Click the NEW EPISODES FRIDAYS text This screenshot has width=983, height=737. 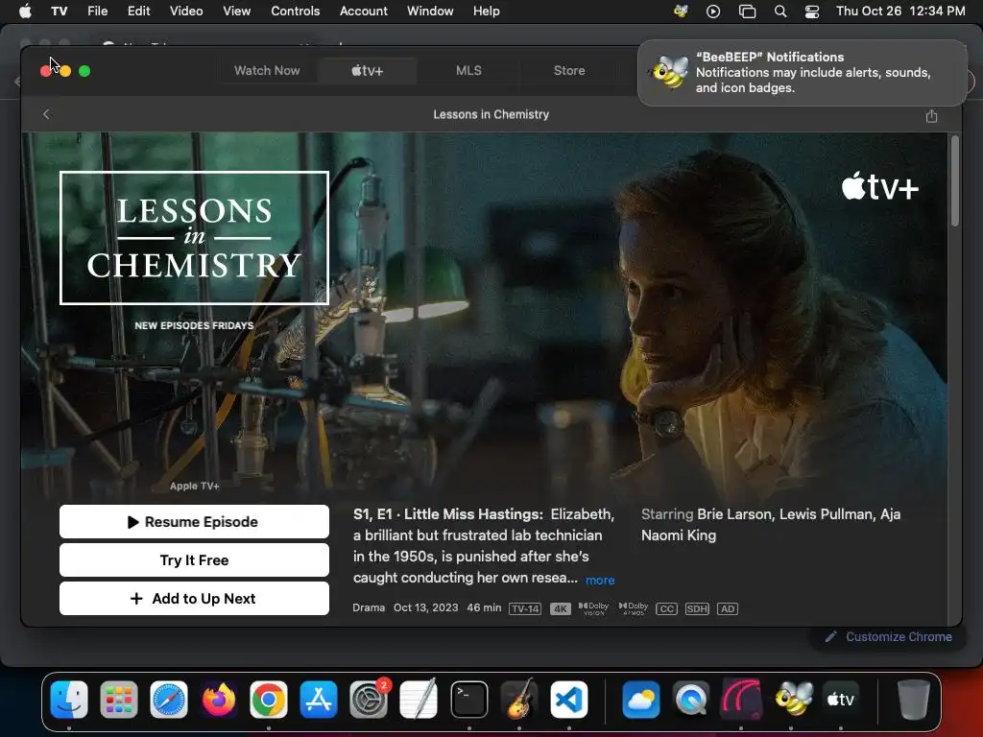click(194, 326)
